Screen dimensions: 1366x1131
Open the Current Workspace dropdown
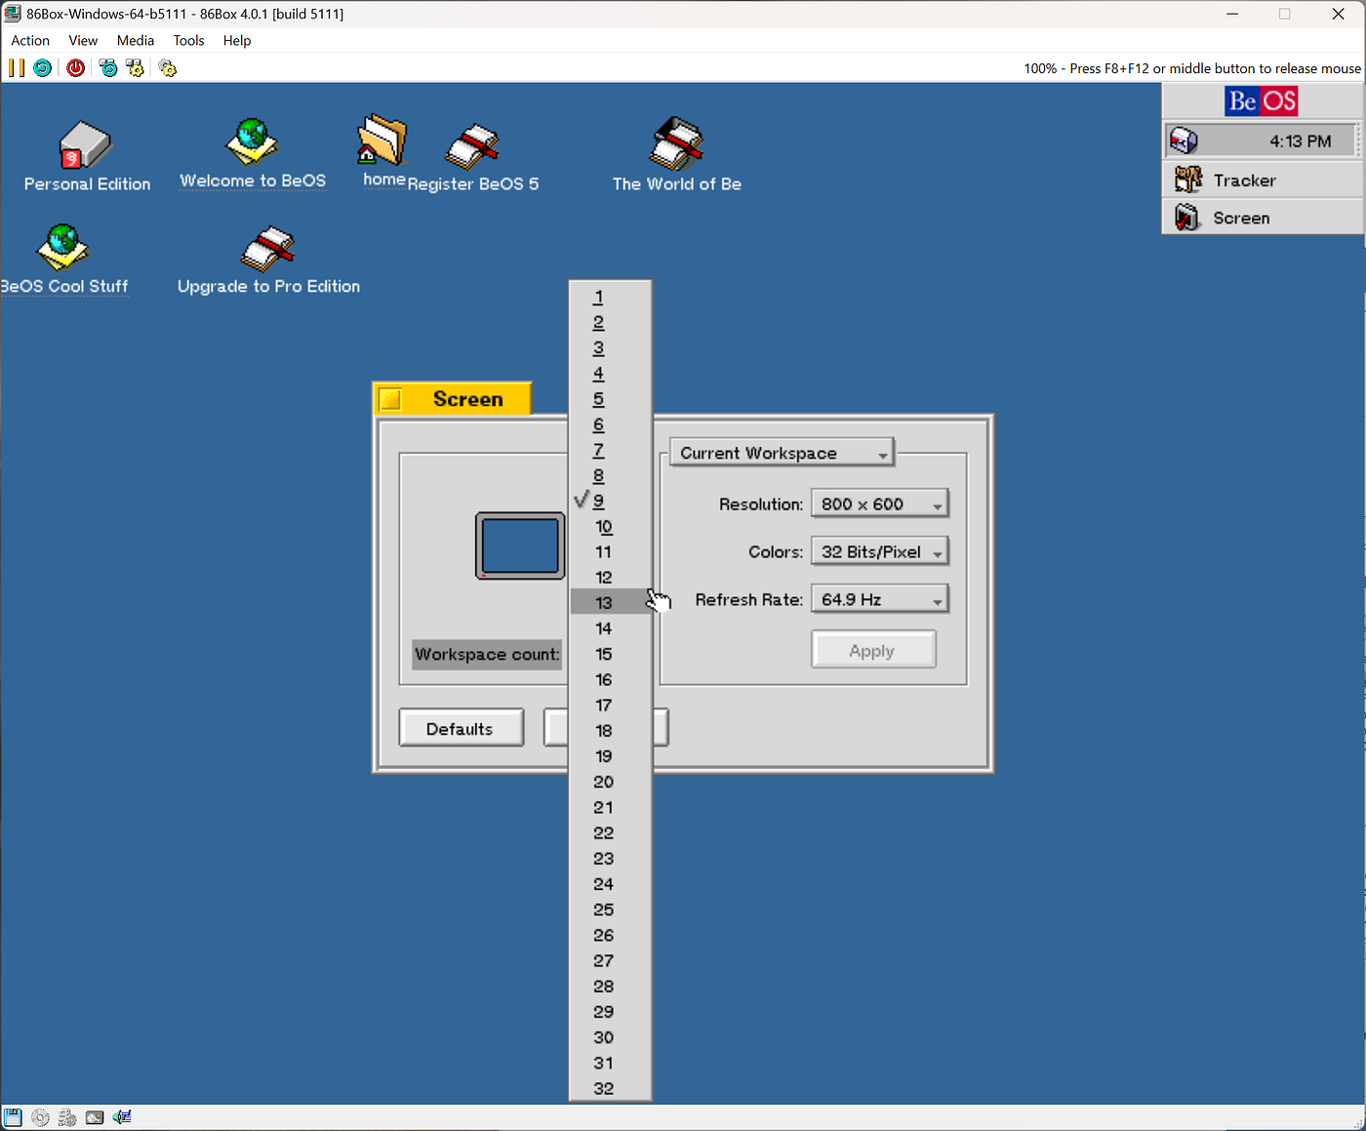781,452
